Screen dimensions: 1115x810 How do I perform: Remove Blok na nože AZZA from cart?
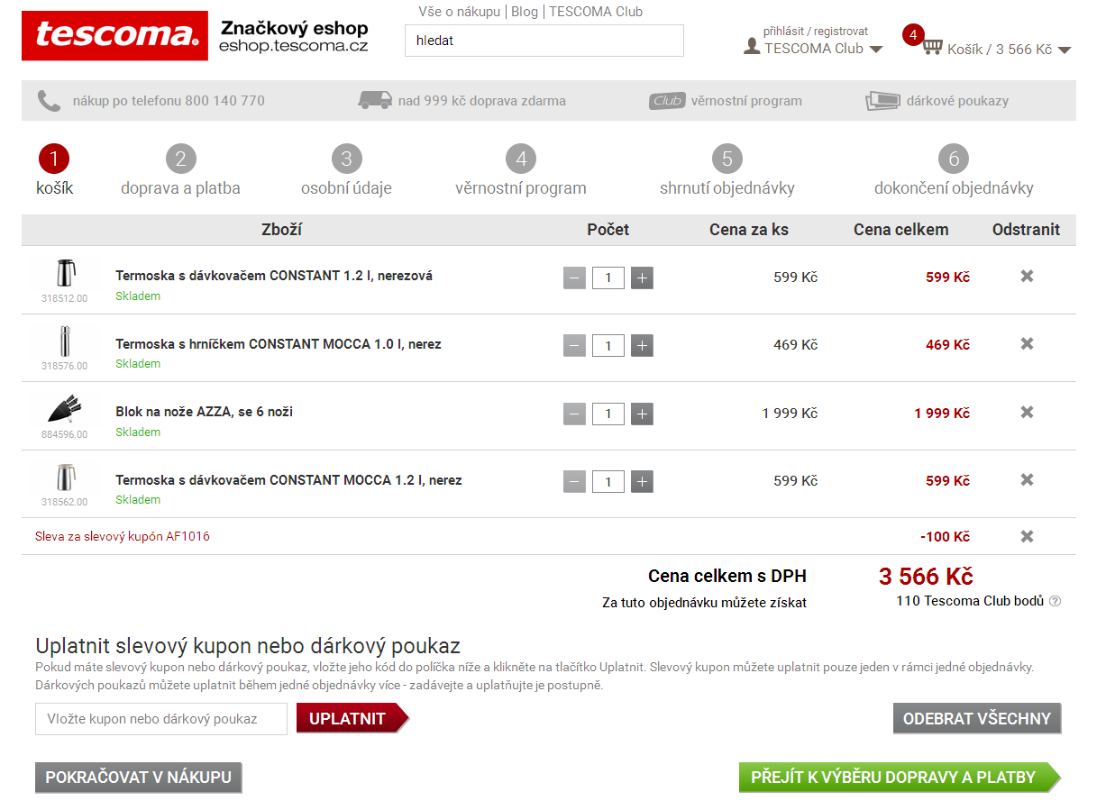click(x=1027, y=413)
